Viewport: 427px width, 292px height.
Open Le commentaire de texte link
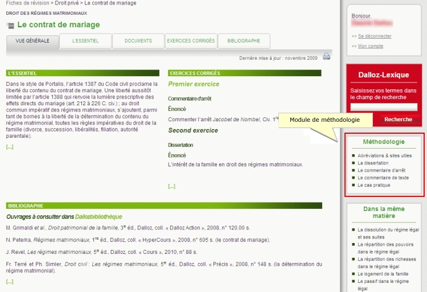(x=383, y=178)
